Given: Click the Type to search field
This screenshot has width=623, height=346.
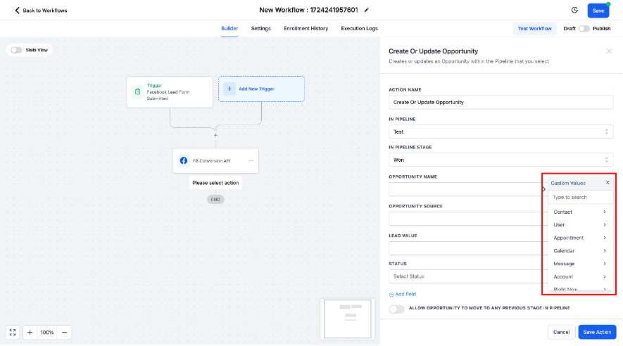Looking at the screenshot, I should click(x=579, y=198).
